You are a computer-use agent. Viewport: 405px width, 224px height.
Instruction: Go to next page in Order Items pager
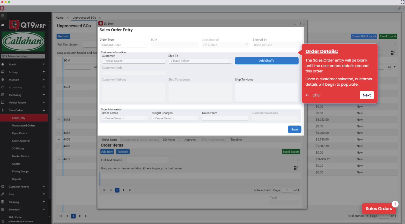[124, 190]
